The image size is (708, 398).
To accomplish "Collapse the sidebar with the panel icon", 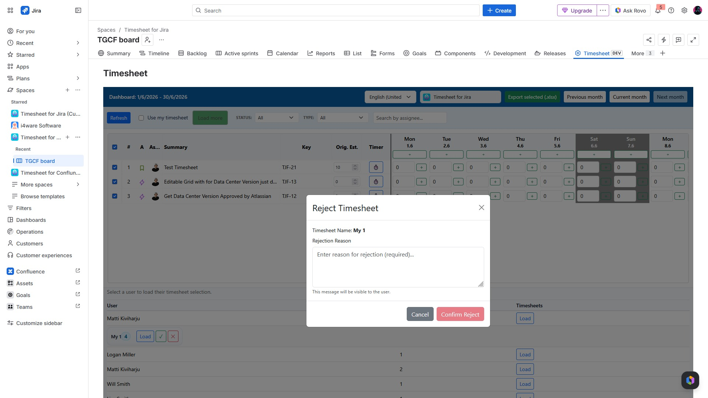I will 78,10.
